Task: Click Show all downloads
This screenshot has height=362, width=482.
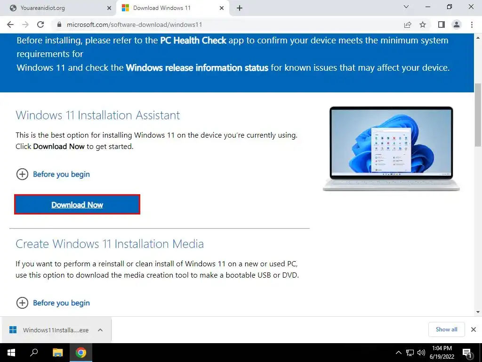Action: point(446,329)
